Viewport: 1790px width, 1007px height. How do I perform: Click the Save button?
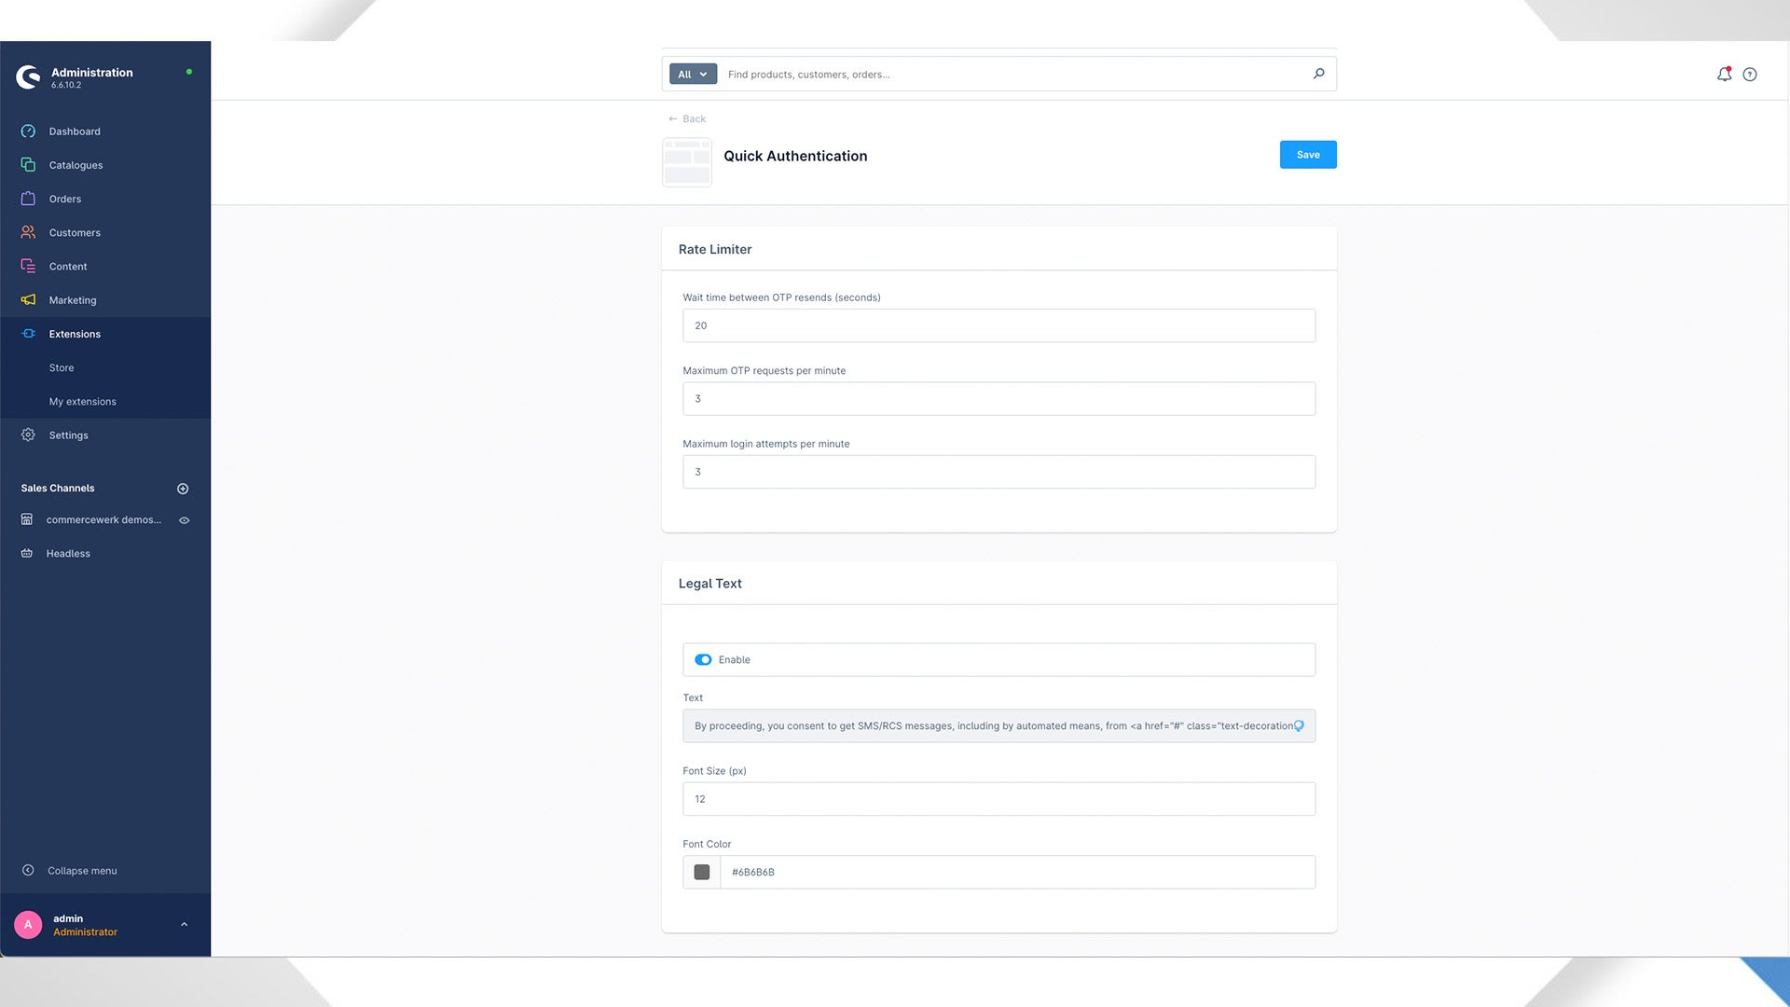point(1308,155)
